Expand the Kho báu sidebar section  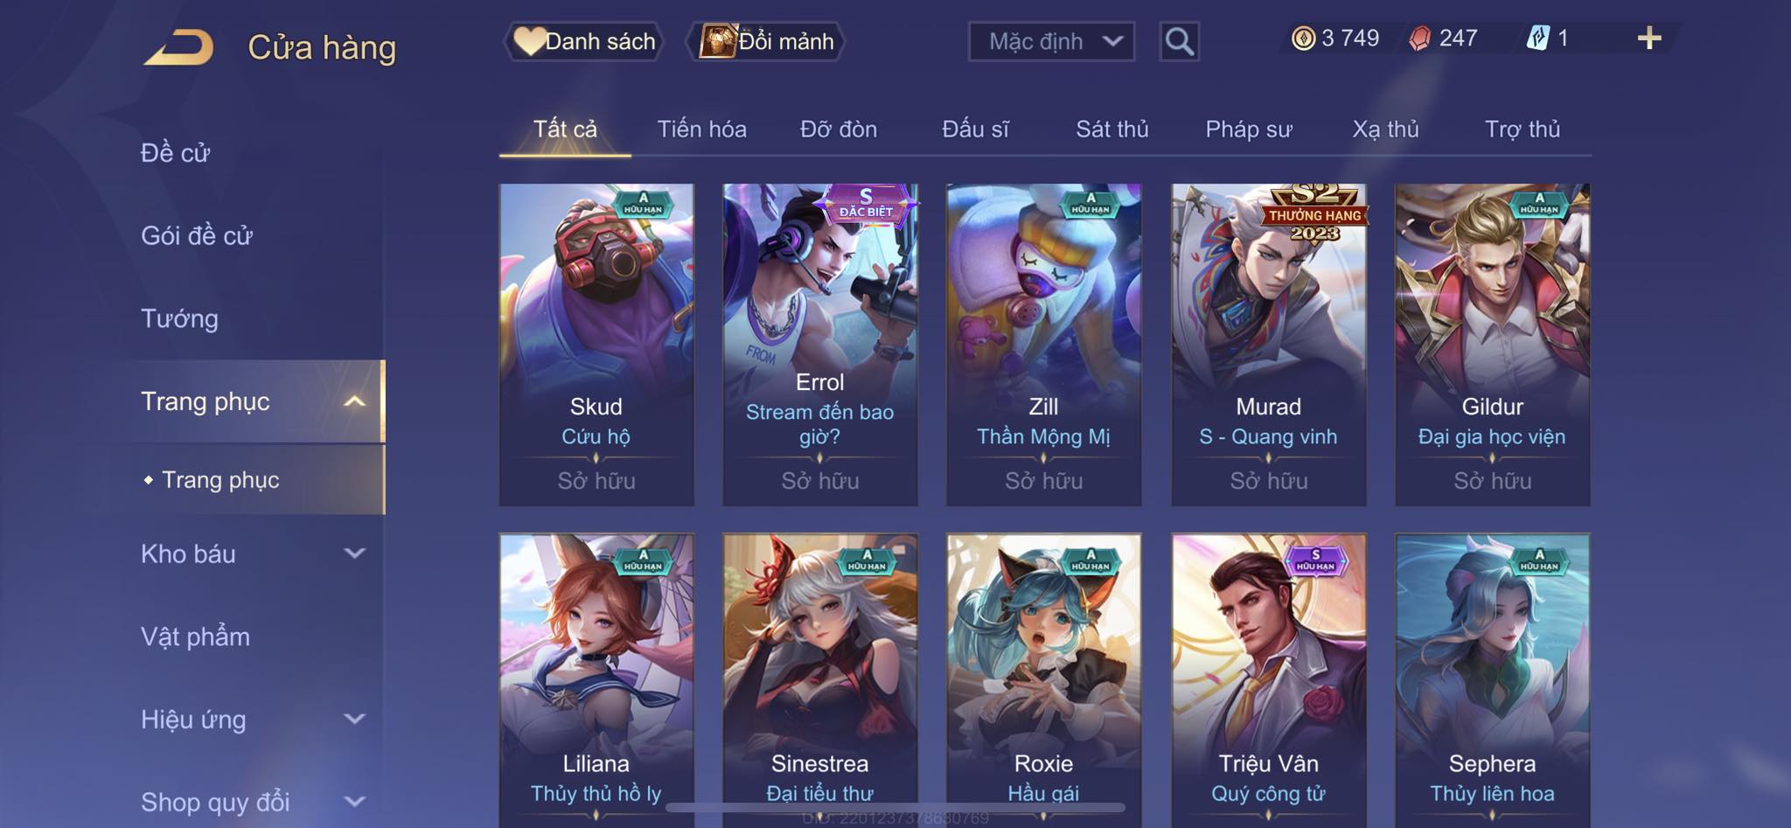(354, 553)
